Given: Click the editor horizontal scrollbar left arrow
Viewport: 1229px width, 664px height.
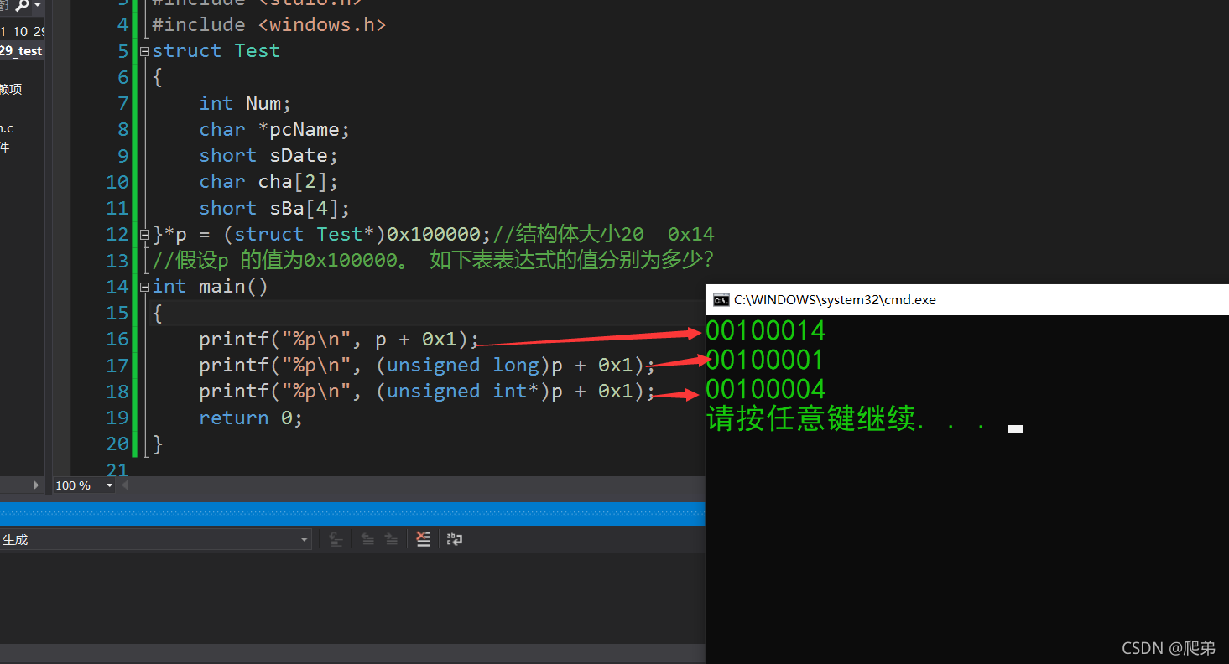Looking at the screenshot, I should [x=125, y=485].
